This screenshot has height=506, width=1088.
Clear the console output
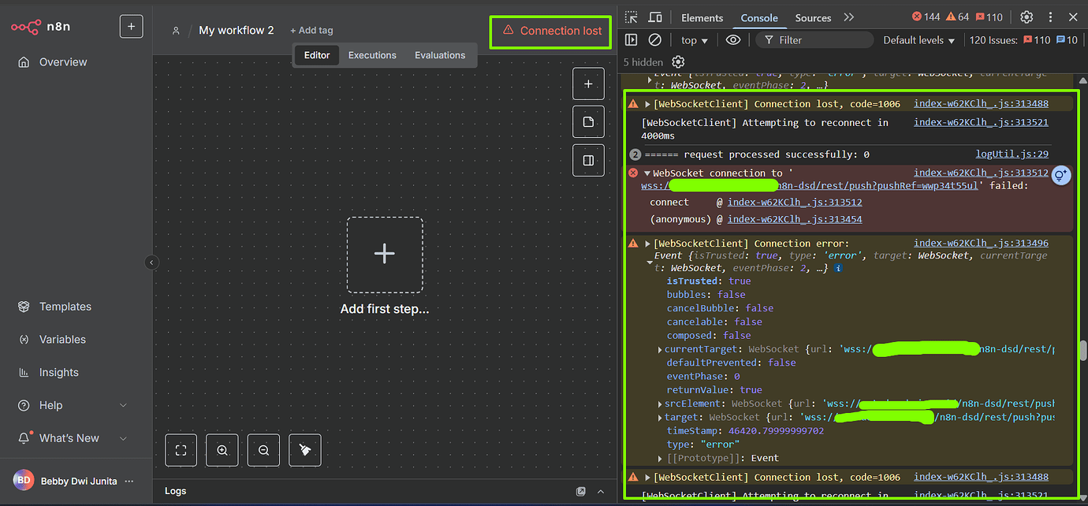click(656, 39)
